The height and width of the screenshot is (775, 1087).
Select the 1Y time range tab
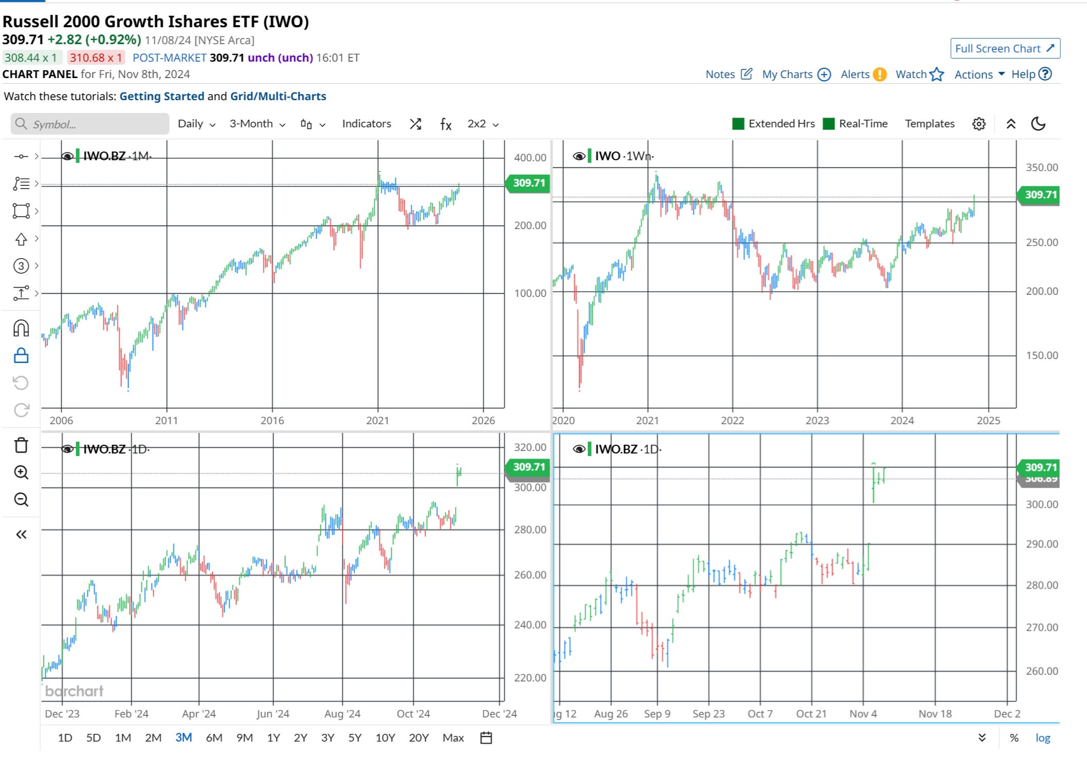[273, 738]
